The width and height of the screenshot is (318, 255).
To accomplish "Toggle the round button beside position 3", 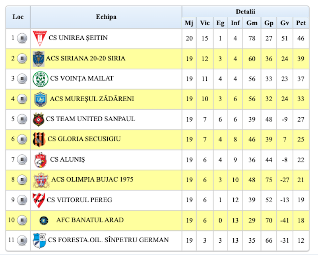I will 22,79.
